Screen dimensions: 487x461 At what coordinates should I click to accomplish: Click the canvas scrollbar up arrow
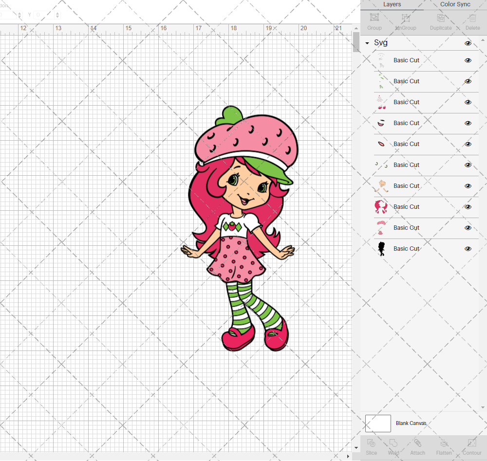(356, 28)
